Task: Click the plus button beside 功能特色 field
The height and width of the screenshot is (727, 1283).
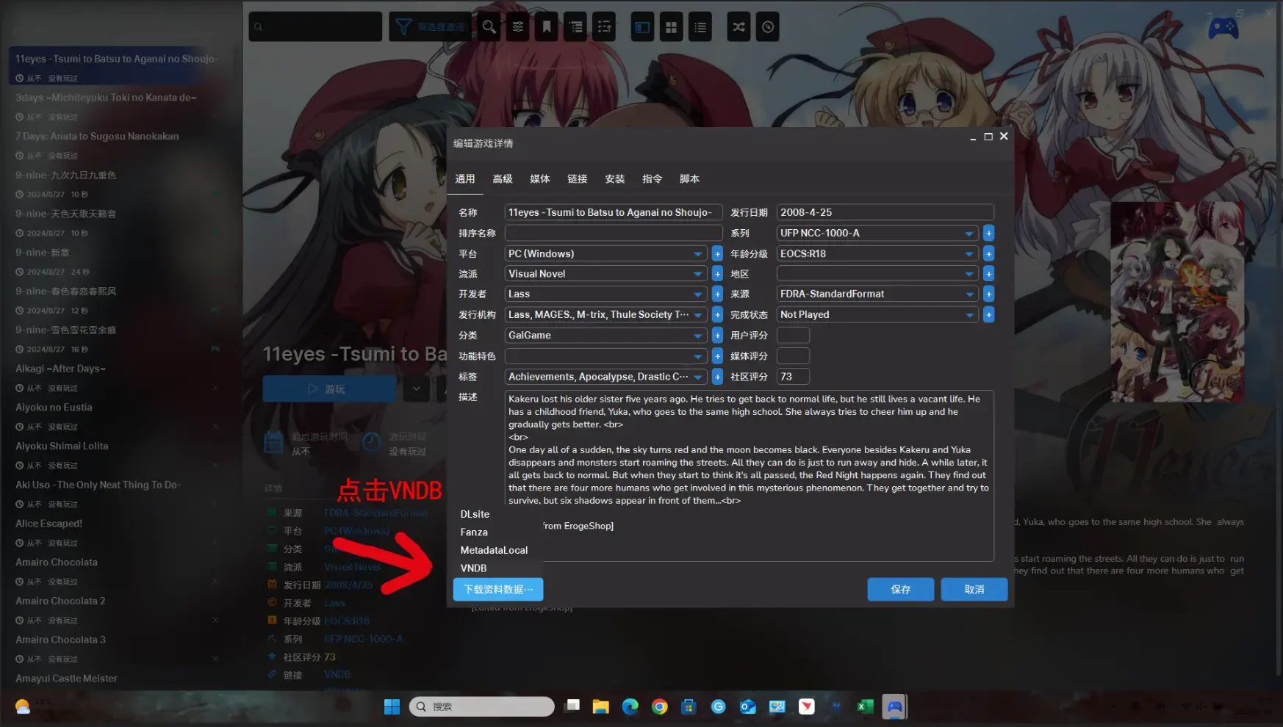Action: 717,356
